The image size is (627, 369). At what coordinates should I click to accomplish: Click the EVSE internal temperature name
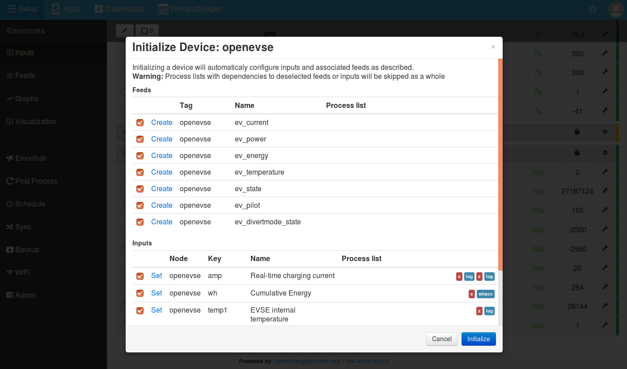(273, 314)
